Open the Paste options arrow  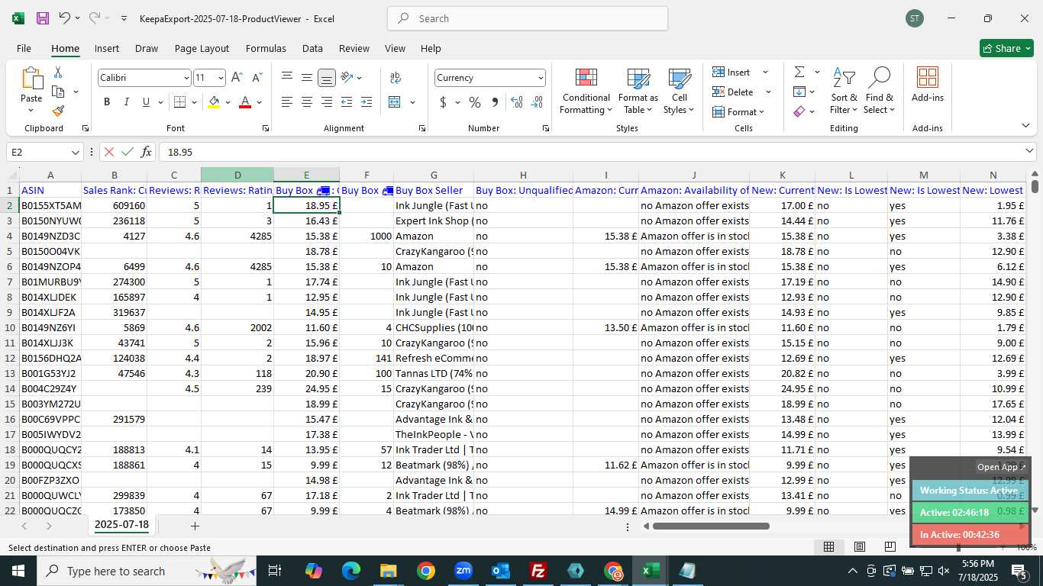click(31, 110)
